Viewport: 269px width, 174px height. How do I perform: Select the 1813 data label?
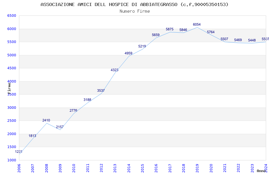[x=32, y=136]
